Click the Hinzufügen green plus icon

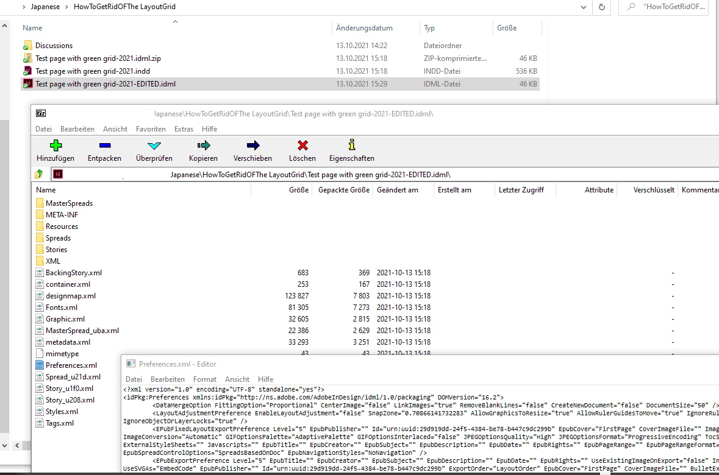click(x=55, y=146)
